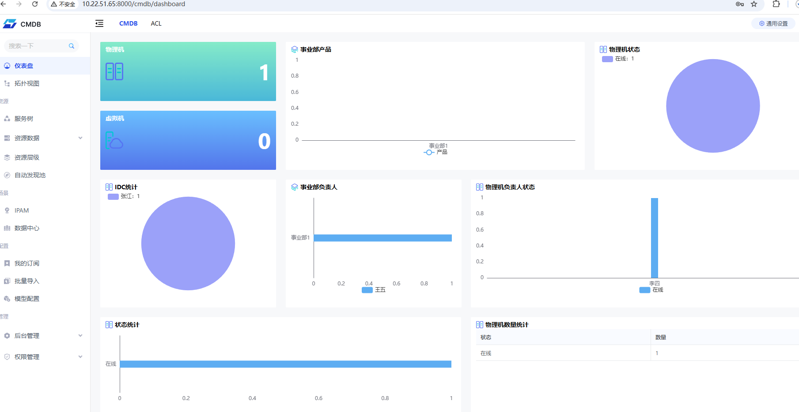Toggle 张江 legend in IDC统计 chart
Screen dimensions: 799x412
[124, 196]
